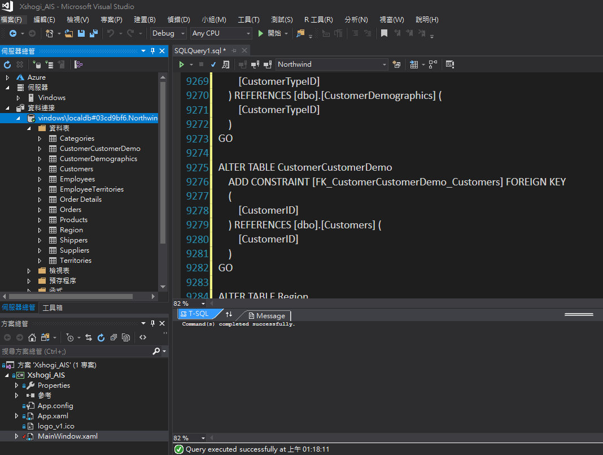The height and width of the screenshot is (455, 603).
Task: Open the 視窗(W) menu
Action: point(391,20)
